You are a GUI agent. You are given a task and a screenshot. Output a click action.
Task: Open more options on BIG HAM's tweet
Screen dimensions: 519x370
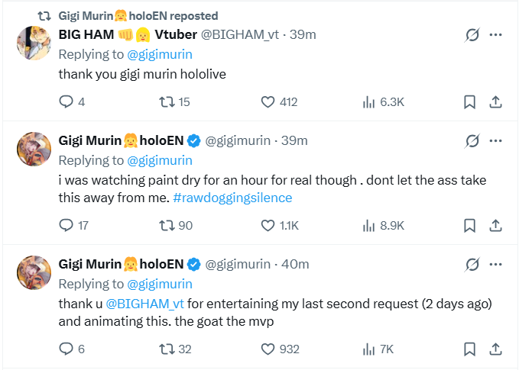point(495,34)
